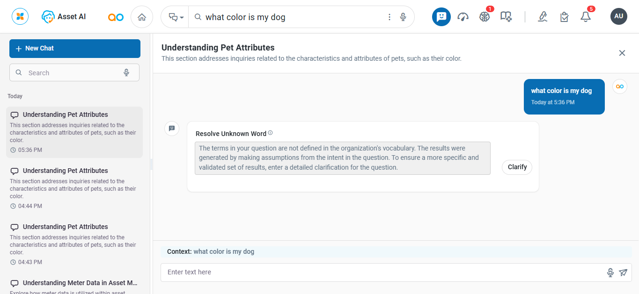Expand the chat mode dropdown in search bar
639x294 pixels.
coord(176,17)
